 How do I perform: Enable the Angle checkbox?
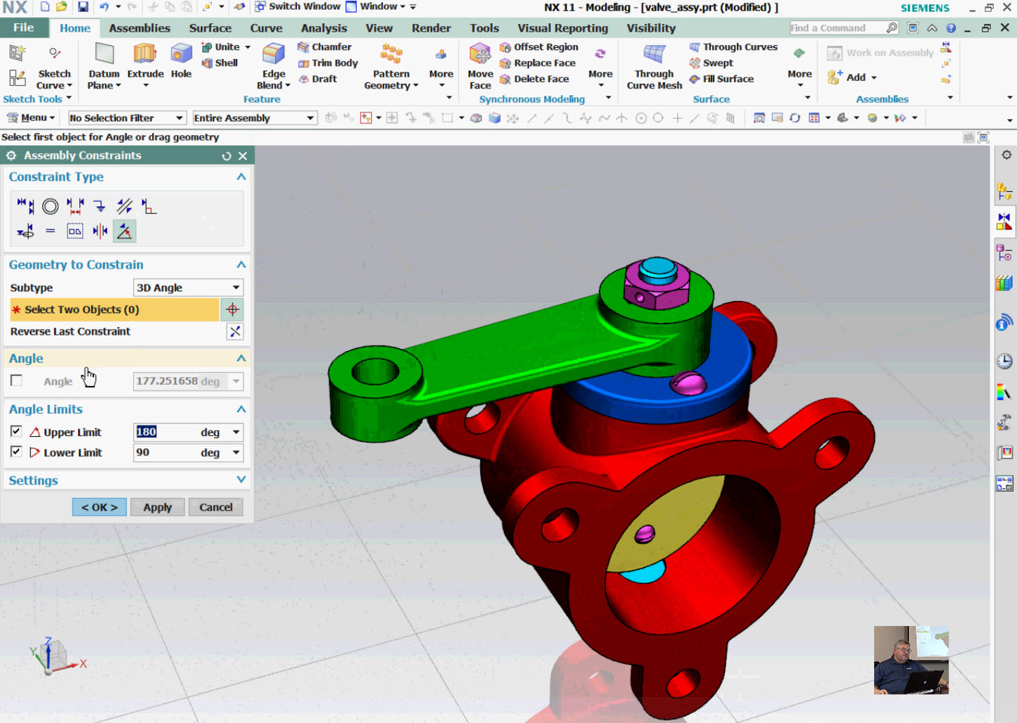click(x=16, y=380)
